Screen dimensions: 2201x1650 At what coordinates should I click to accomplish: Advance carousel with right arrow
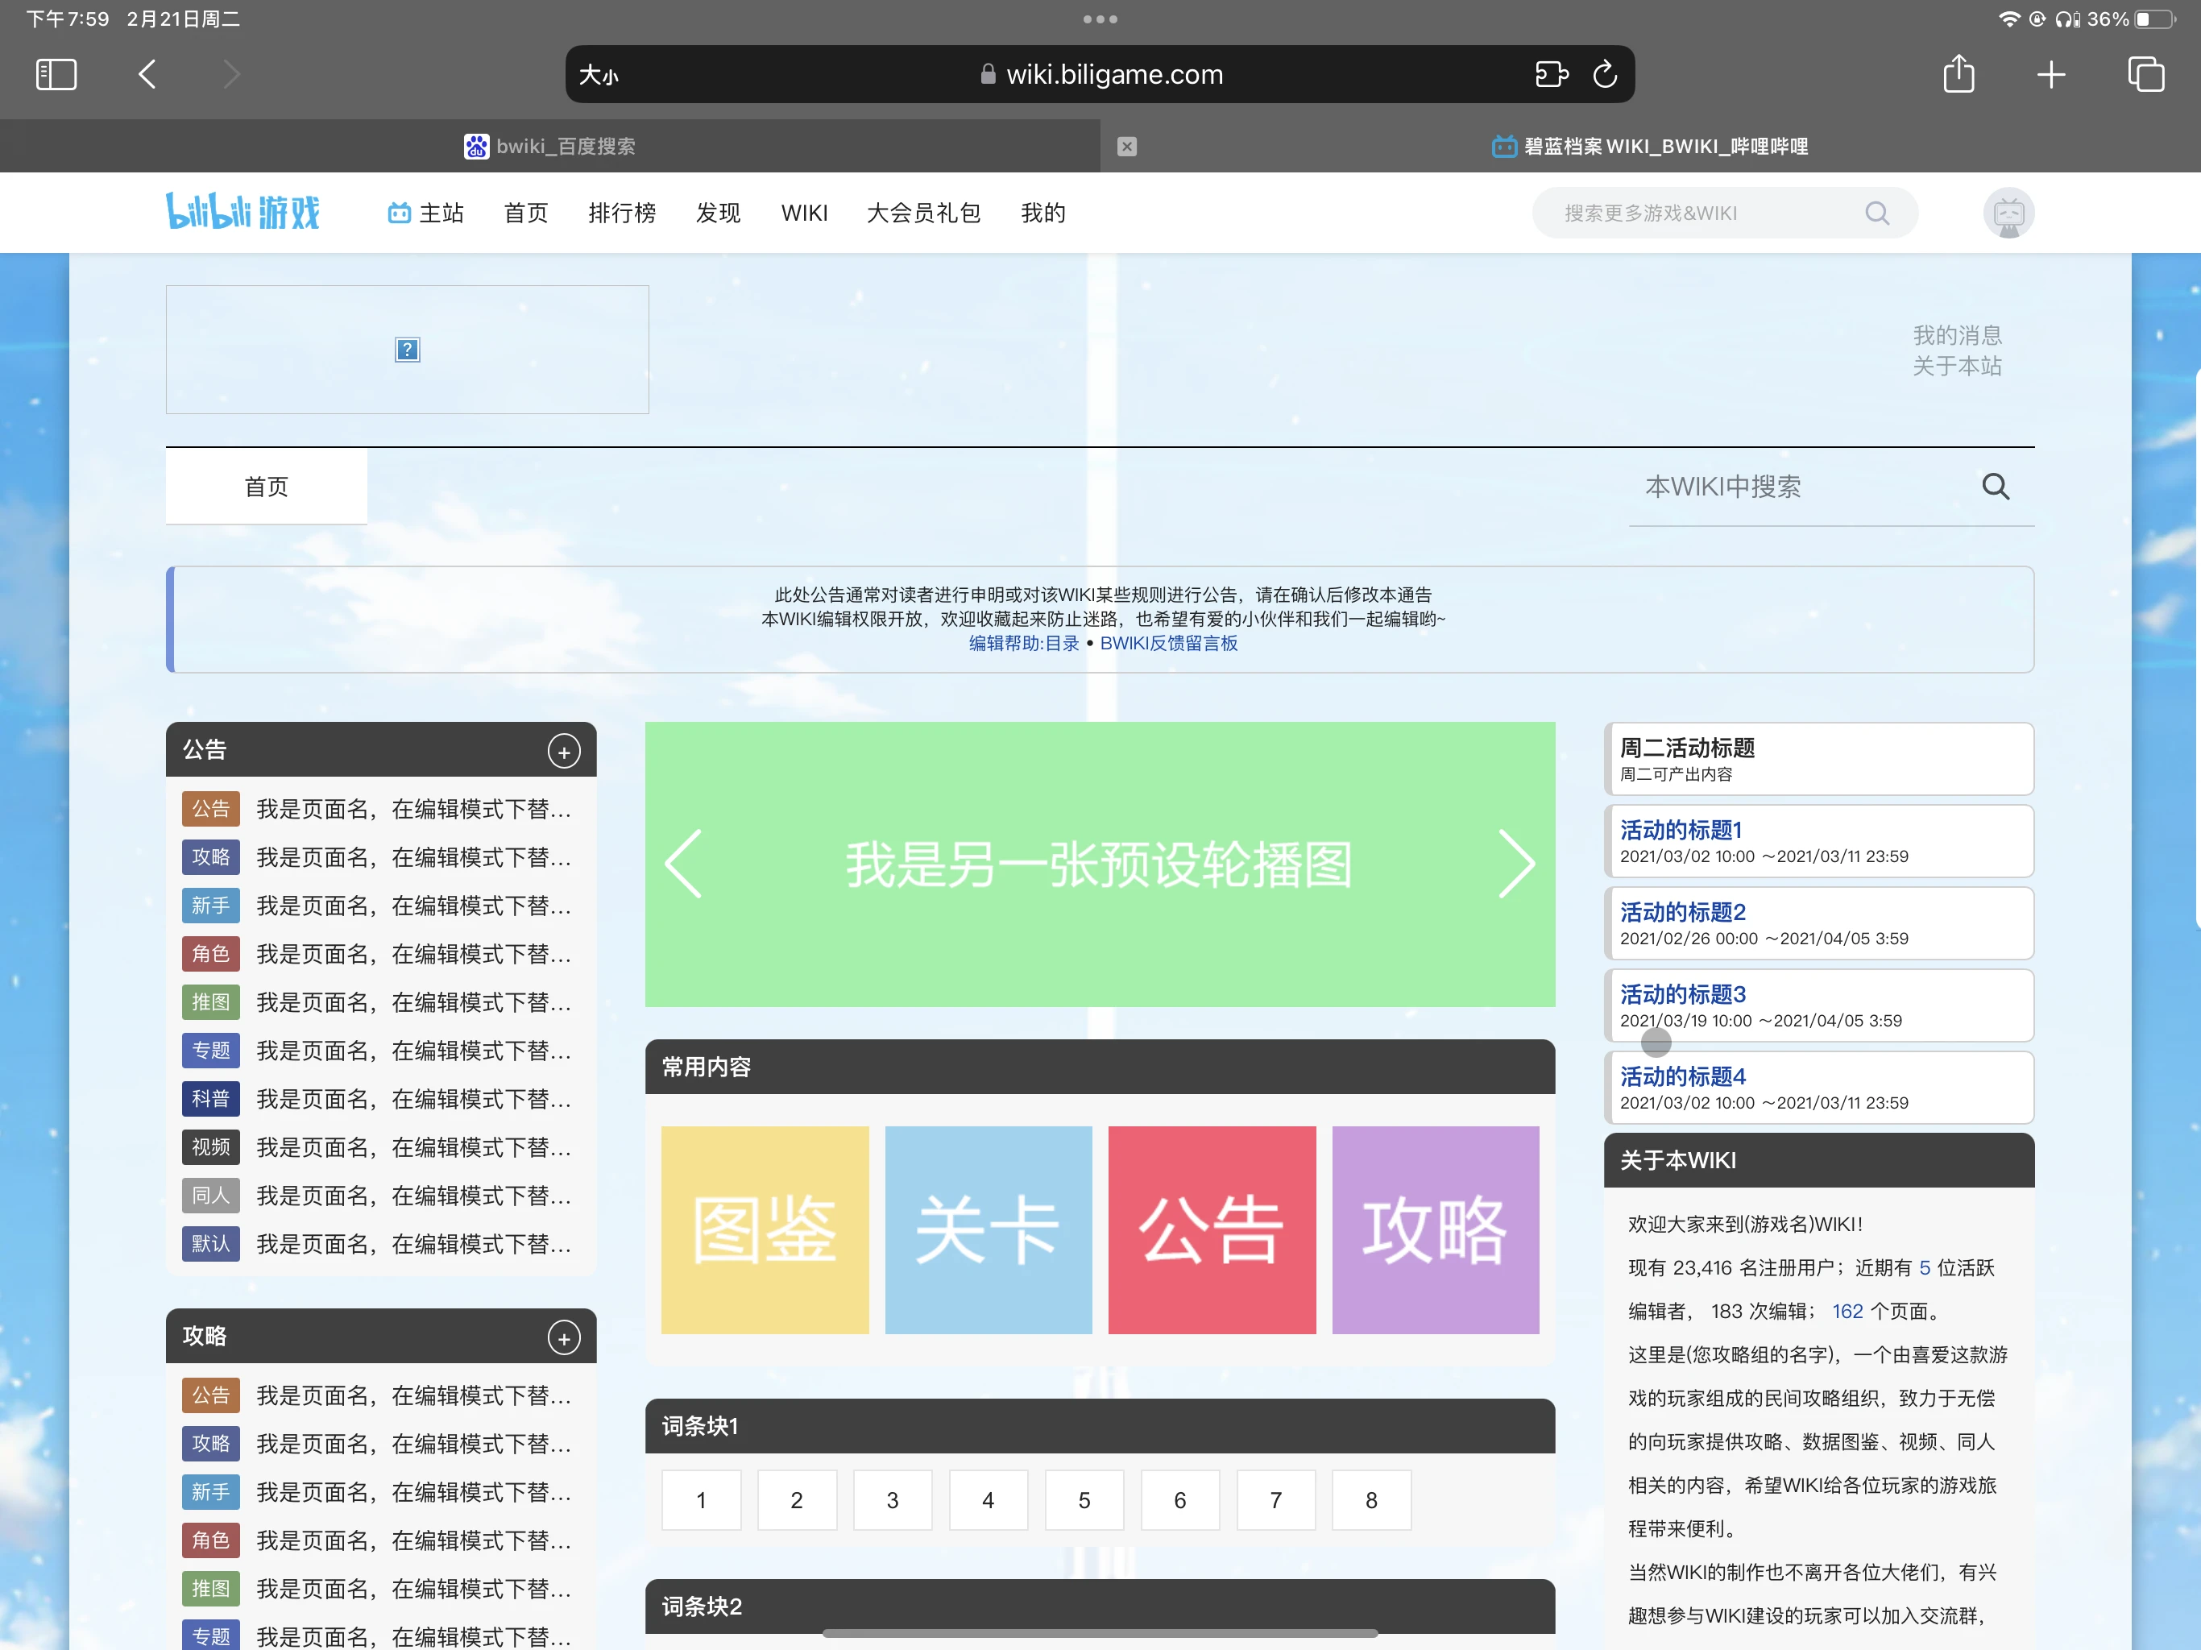click(x=1515, y=864)
